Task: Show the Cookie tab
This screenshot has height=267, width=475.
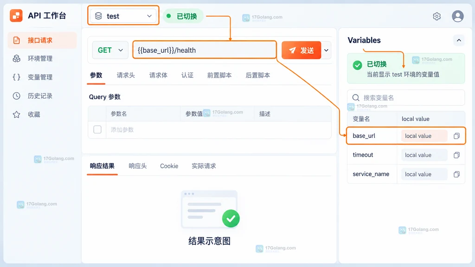Action: [169, 166]
